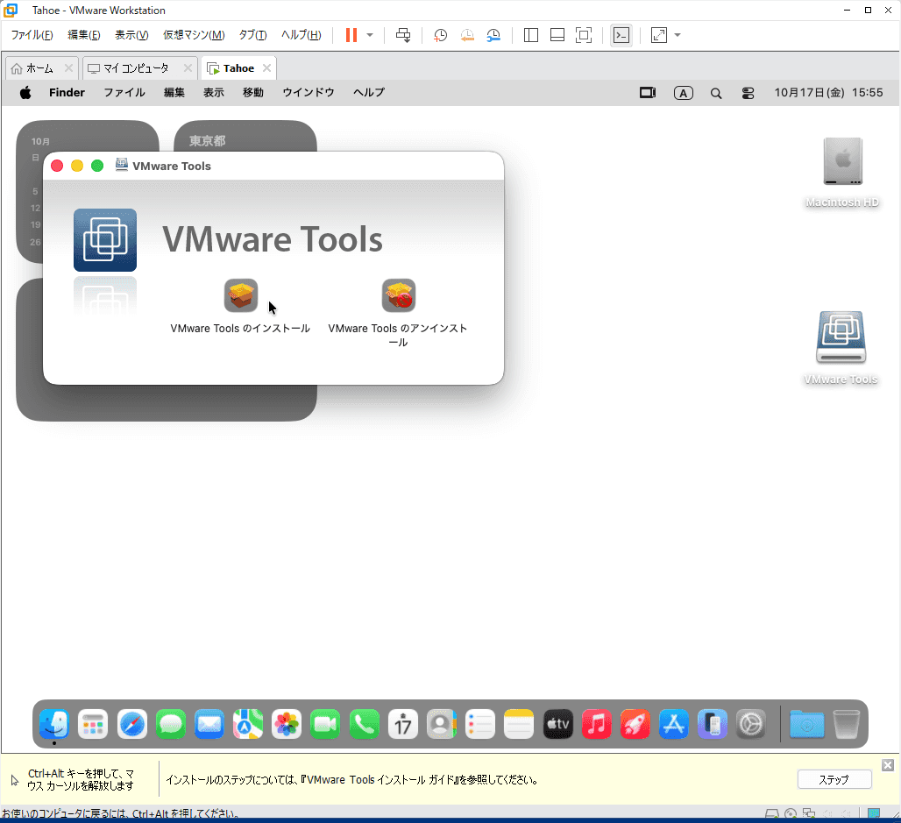901x823 pixels.
Task: Open the Finder 移動 menu
Action: [252, 93]
